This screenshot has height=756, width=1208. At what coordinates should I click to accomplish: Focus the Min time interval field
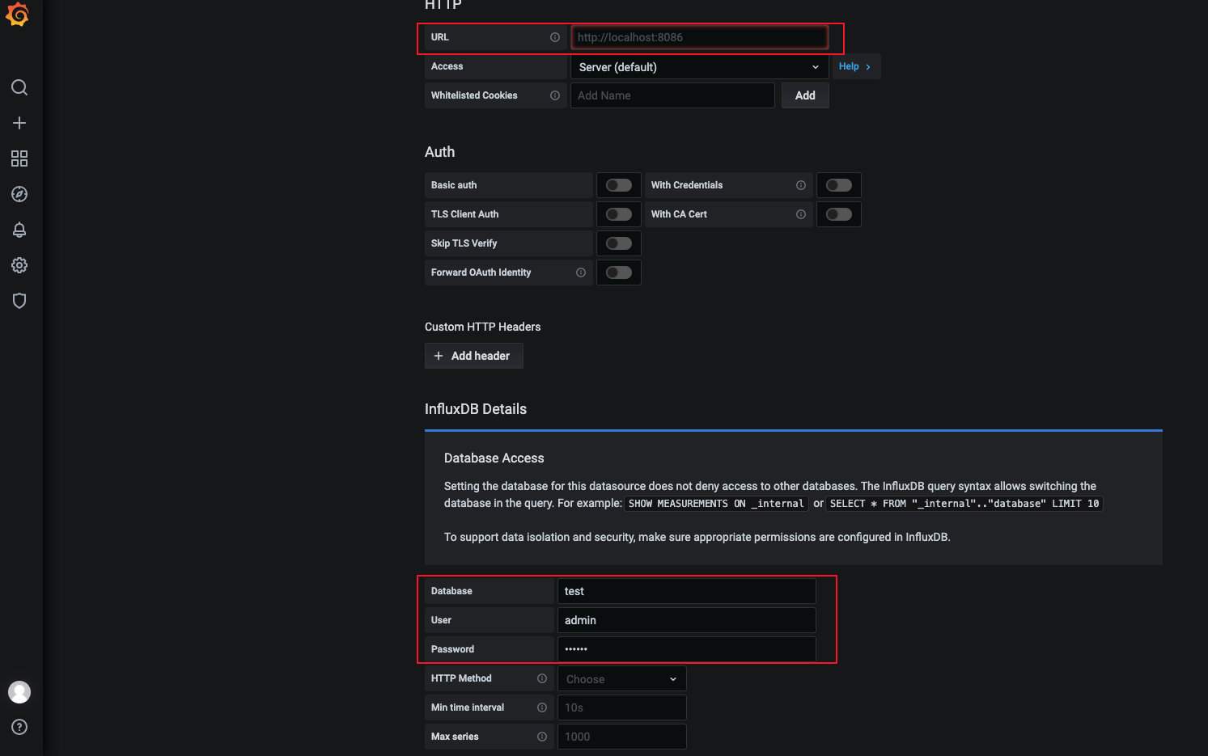point(621,707)
